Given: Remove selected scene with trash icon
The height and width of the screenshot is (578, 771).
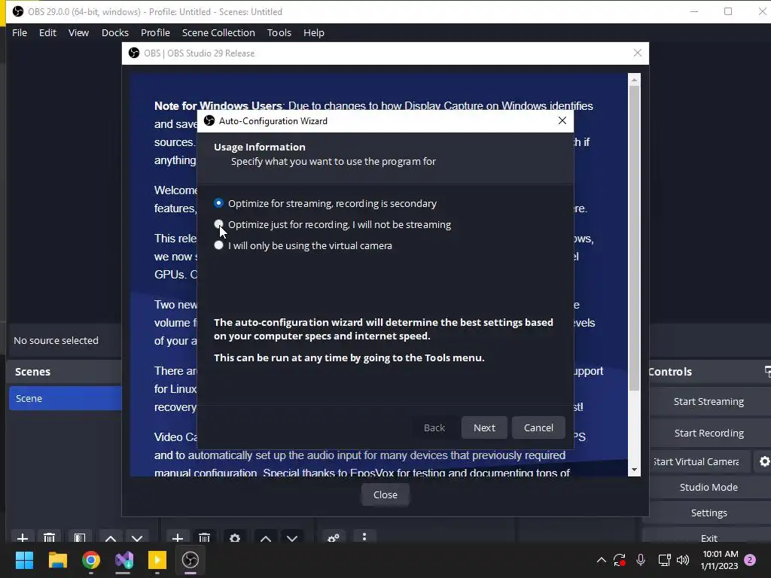Looking at the screenshot, I should (49, 537).
